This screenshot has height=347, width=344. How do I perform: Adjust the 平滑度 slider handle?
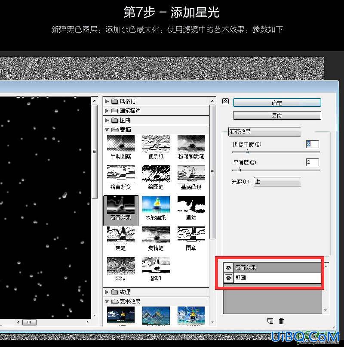pos(239,170)
